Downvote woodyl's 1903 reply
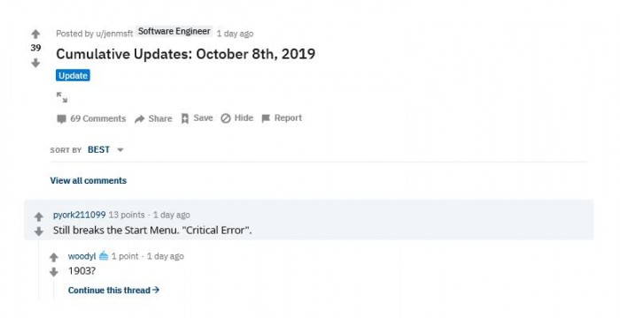 click(54, 272)
